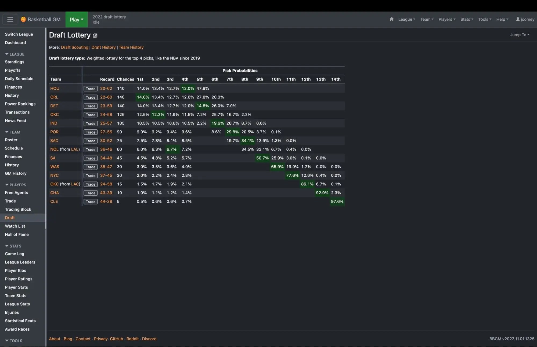Open the Players top menu
Image resolution: width=537 pixels, height=347 pixels.
447,19
